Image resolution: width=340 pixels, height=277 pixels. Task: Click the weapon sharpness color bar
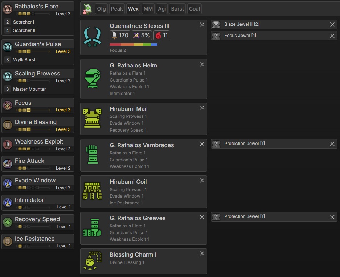point(134,45)
